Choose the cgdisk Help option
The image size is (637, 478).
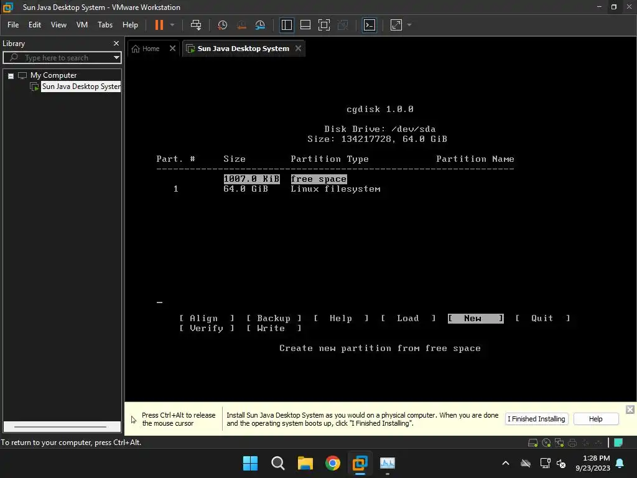point(341,318)
